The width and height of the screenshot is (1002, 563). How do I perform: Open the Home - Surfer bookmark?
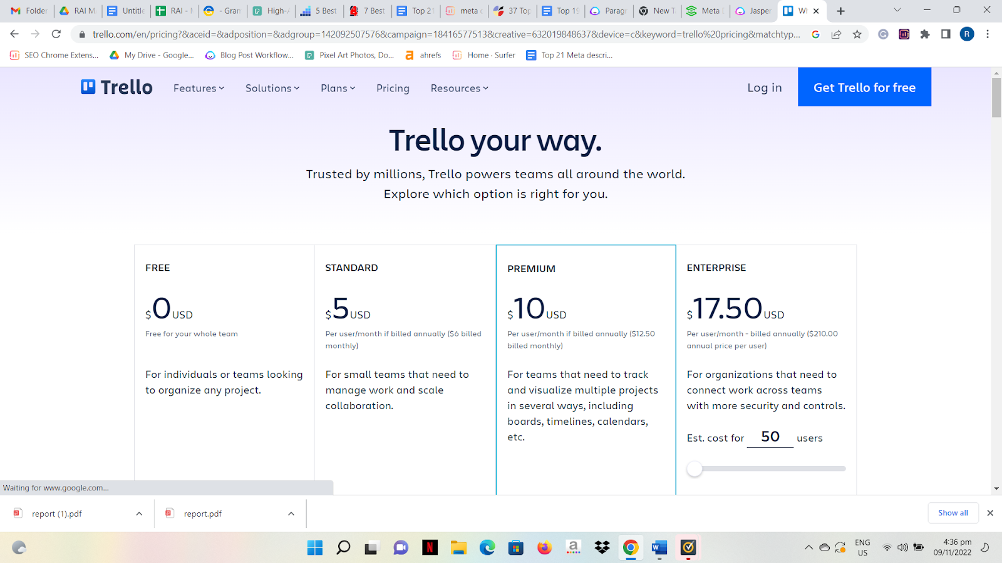[484, 55]
